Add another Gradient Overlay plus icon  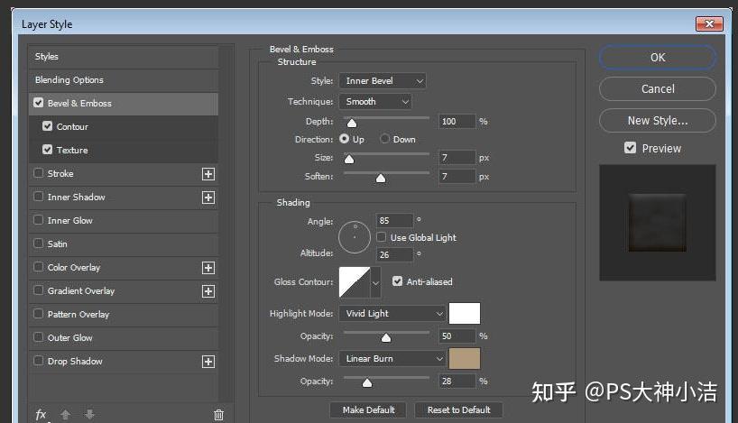coord(208,291)
